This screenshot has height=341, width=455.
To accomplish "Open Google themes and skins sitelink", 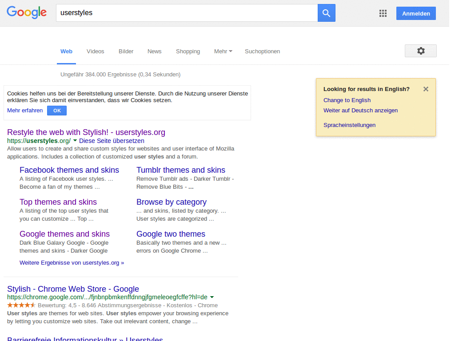I will point(64,234).
